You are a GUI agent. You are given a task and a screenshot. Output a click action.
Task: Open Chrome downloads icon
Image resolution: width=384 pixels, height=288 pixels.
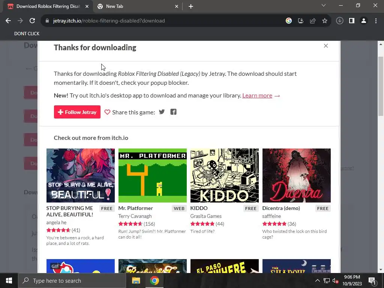click(340, 21)
